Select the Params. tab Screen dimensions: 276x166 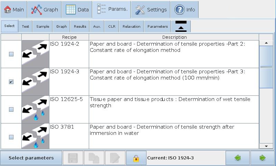[x=112, y=10]
